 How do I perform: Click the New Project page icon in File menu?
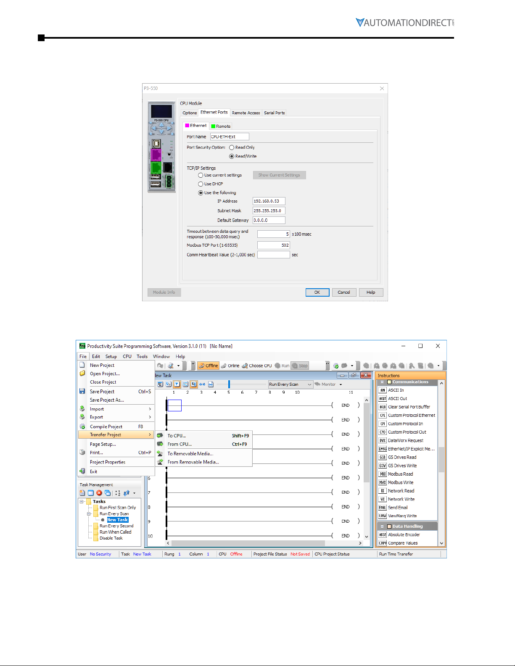[x=82, y=365]
